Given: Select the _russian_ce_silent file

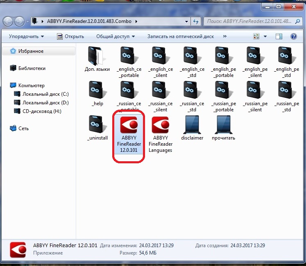Looking at the screenshot, I should pyautogui.click(x=161, y=96).
